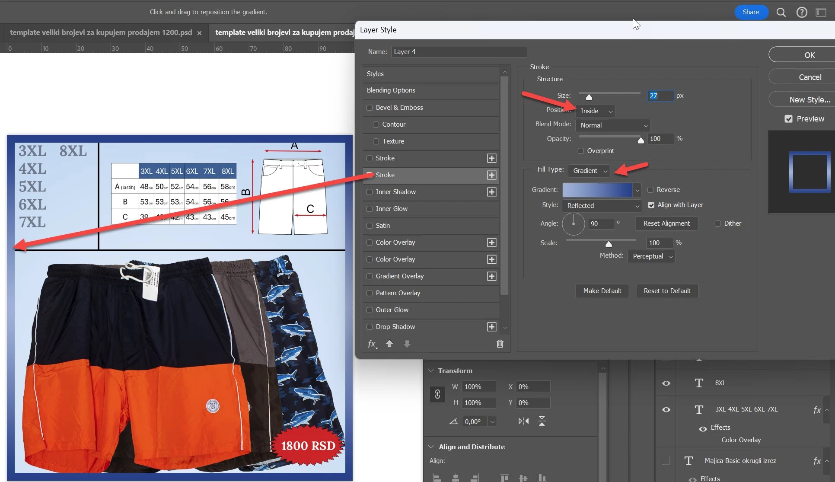
Task: Click the search magnifier icon
Action: (x=781, y=12)
